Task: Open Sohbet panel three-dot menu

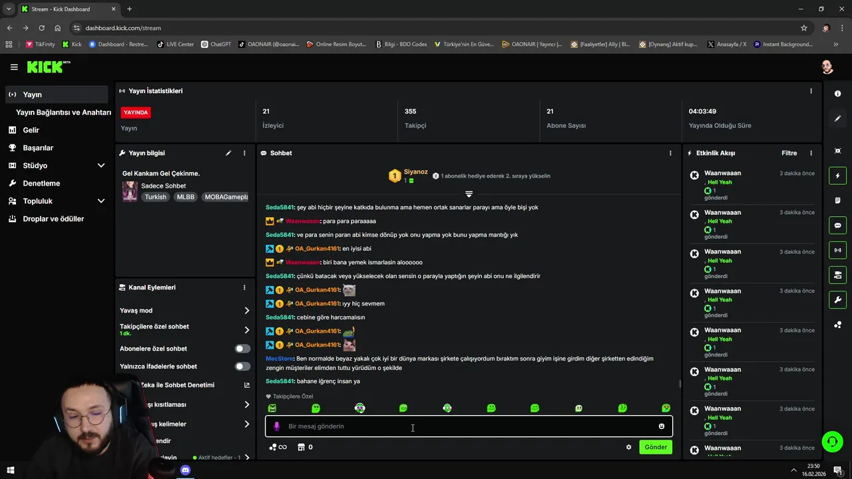Action: [670, 153]
